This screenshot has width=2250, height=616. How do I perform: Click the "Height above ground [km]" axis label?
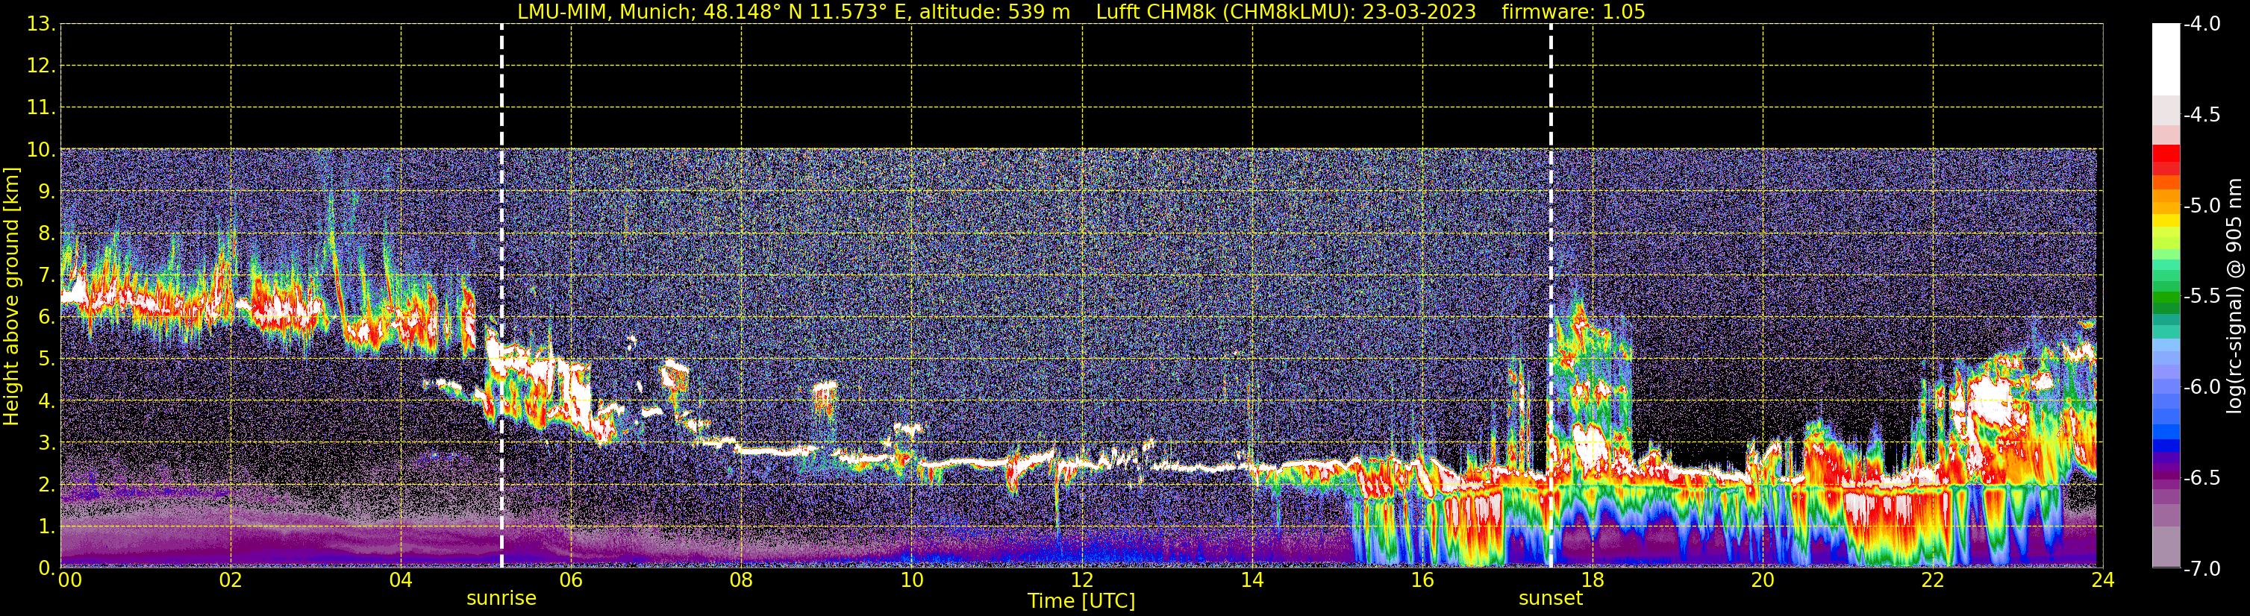[x=10, y=297]
